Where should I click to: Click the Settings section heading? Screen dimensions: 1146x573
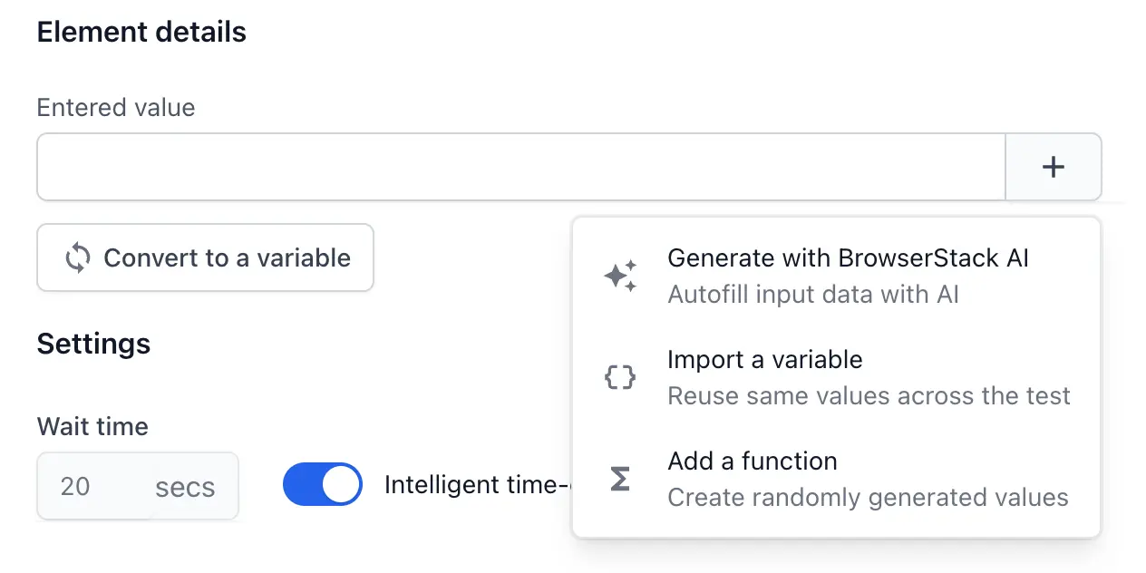(x=93, y=344)
